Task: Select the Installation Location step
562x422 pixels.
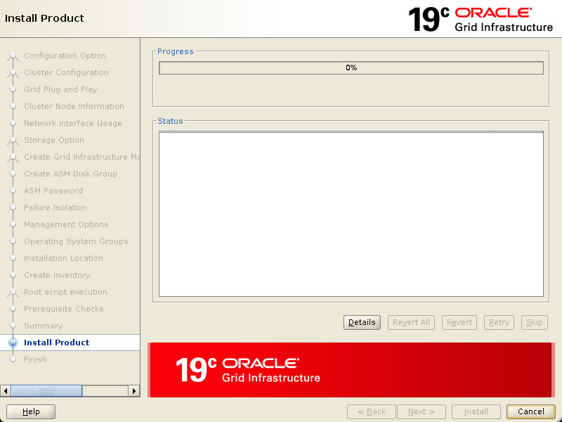Action: pos(63,258)
